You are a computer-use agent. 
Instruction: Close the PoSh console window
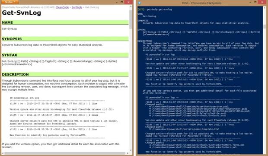[262, 2]
